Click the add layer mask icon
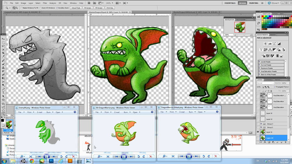 (269, 142)
